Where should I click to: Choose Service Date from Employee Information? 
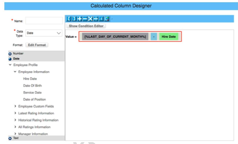coord(32,93)
